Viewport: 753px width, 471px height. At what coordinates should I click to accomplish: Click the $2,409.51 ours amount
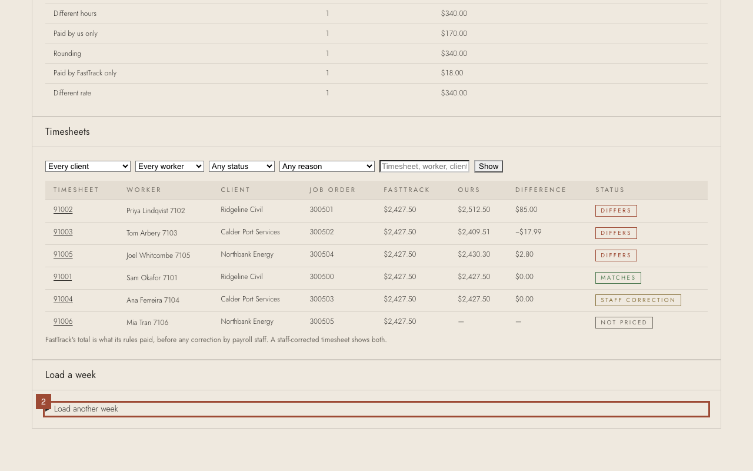coord(474,232)
